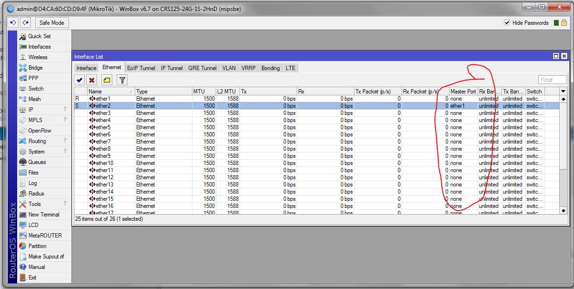Click the blue checkmark Enable button

(x=80, y=80)
